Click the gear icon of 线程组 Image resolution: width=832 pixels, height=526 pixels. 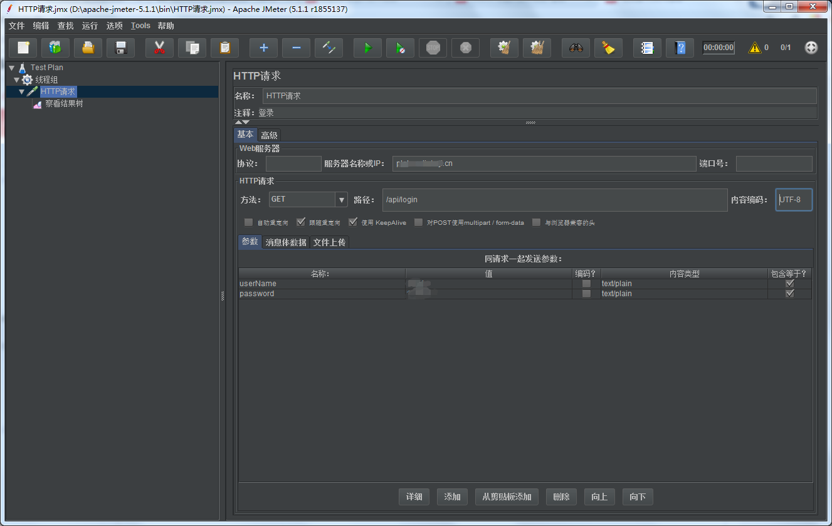click(x=27, y=80)
